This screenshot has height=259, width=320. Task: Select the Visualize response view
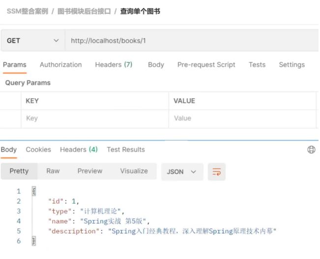tap(134, 171)
